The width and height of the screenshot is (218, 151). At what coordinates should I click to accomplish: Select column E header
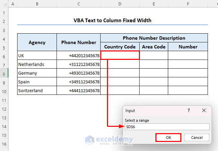154,4
